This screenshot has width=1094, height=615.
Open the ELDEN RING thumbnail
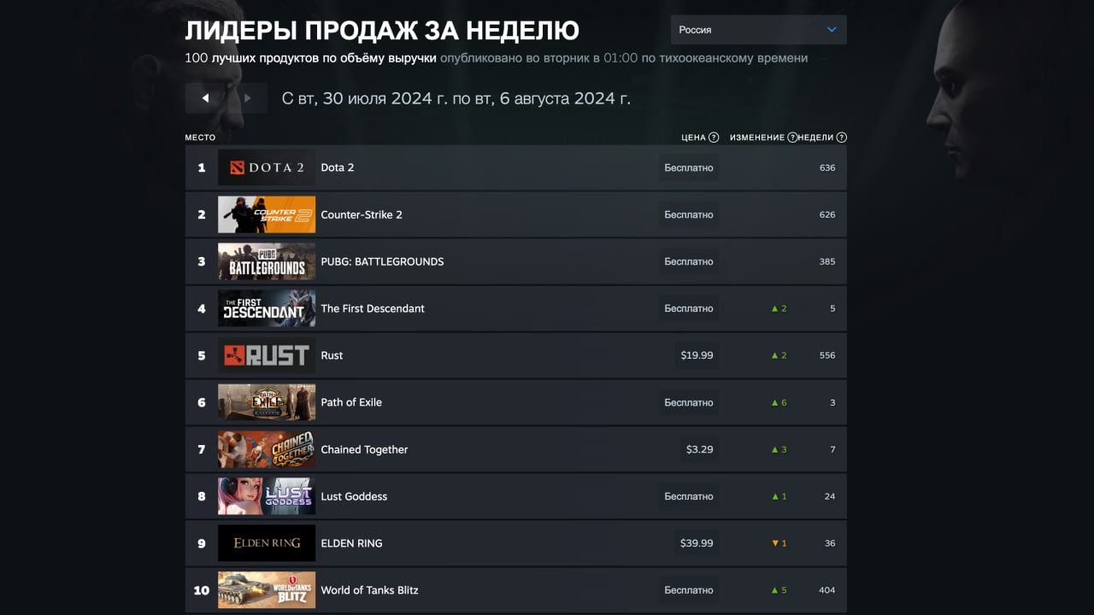pos(267,543)
